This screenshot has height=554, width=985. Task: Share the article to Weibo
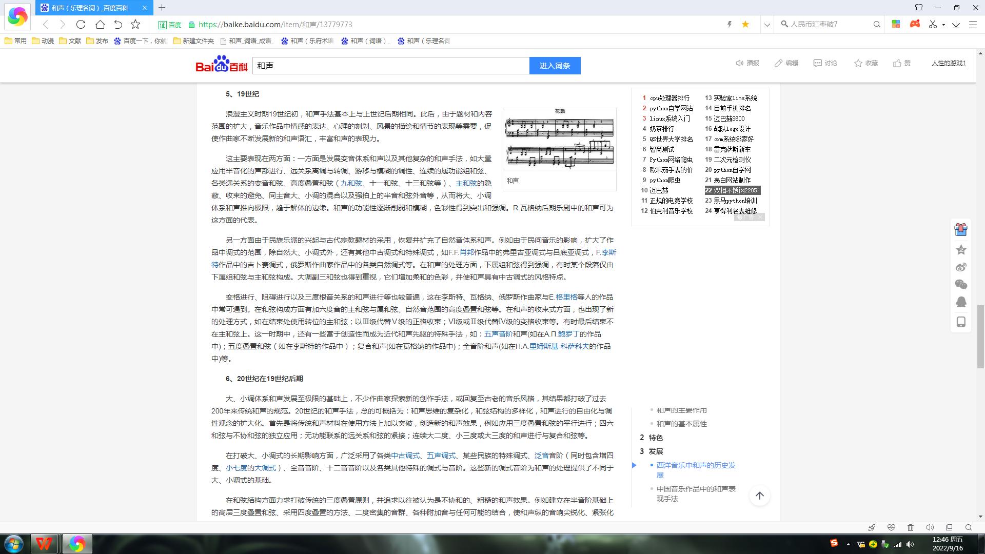pos(961,267)
